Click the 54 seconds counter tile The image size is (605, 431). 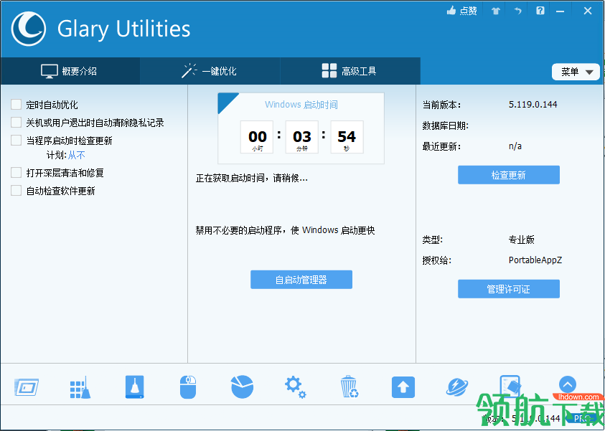(347, 137)
